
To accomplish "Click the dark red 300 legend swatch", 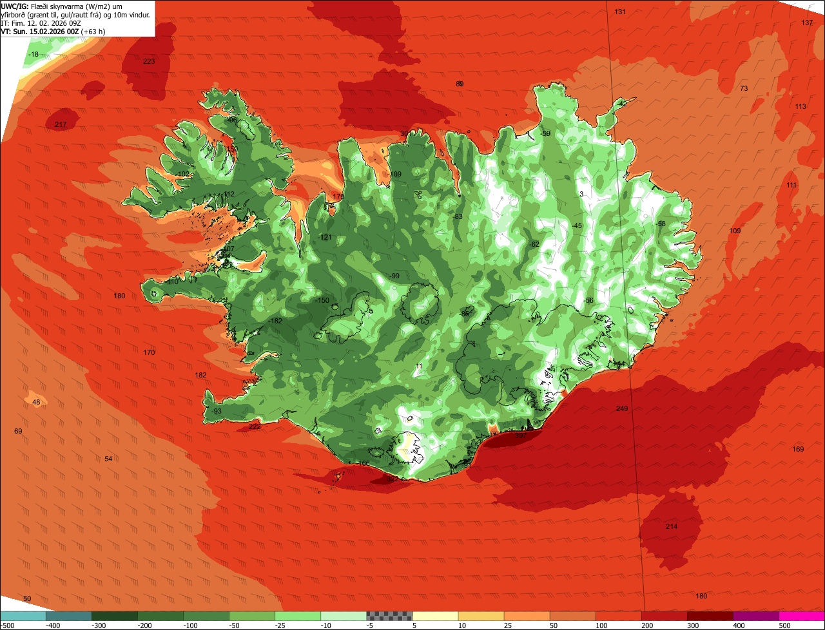I will (710, 615).
